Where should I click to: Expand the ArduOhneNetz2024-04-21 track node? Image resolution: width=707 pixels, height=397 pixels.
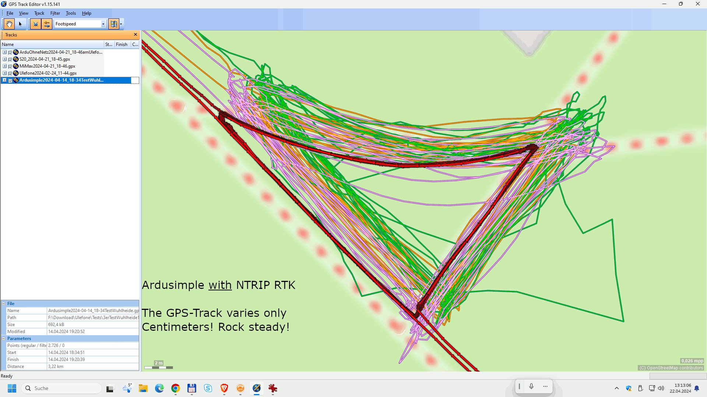[4, 52]
